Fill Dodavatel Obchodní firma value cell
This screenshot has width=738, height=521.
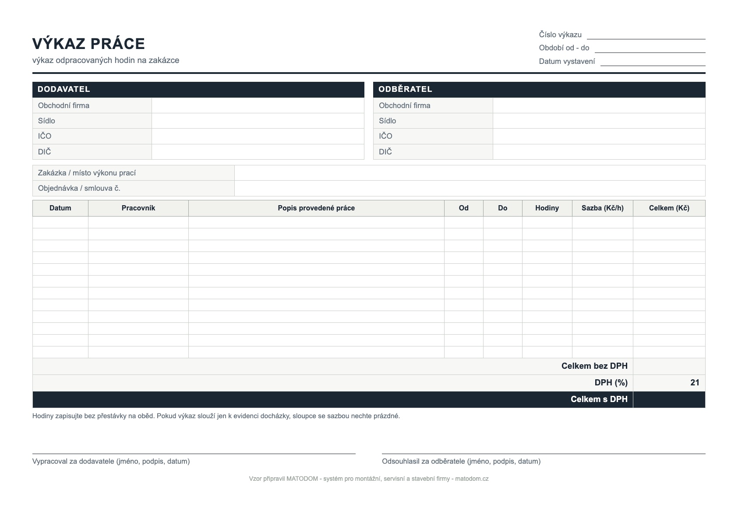point(258,105)
